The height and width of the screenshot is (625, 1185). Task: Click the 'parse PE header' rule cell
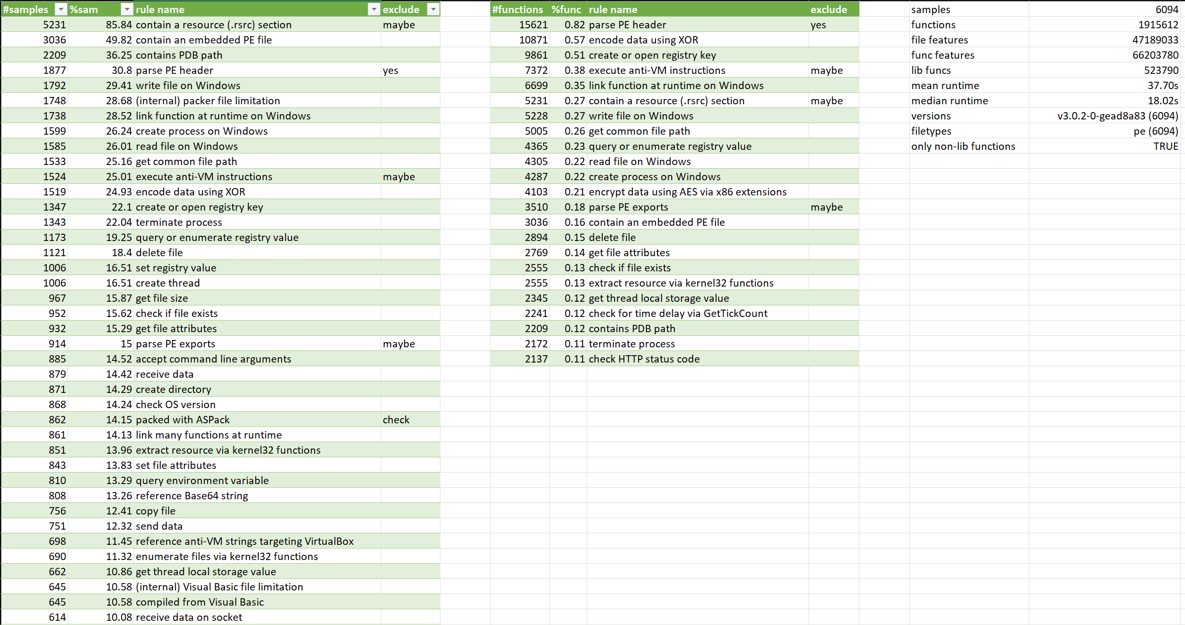tap(175, 70)
